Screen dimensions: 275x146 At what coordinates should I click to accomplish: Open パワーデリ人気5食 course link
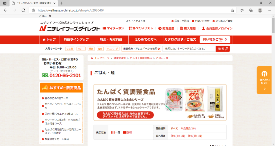click(62, 122)
